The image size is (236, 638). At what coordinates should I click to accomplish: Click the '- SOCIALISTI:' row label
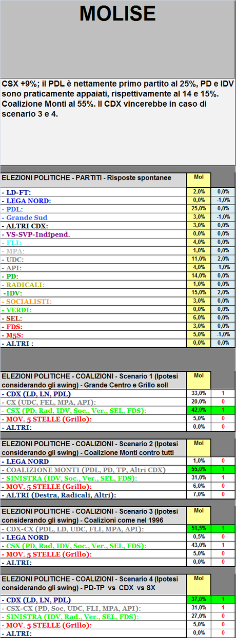(x=93, y=302)
